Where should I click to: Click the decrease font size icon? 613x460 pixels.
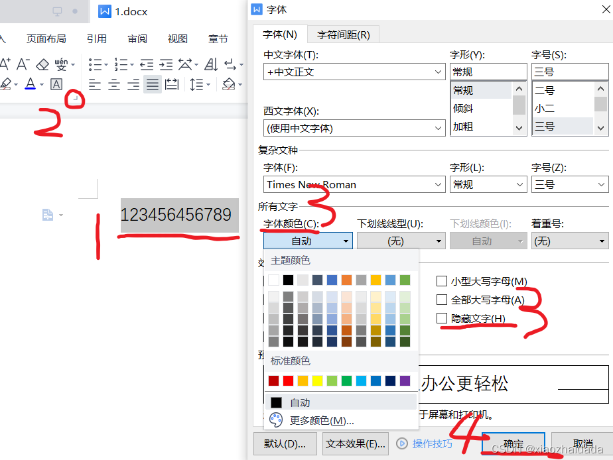tap(23, 64)
